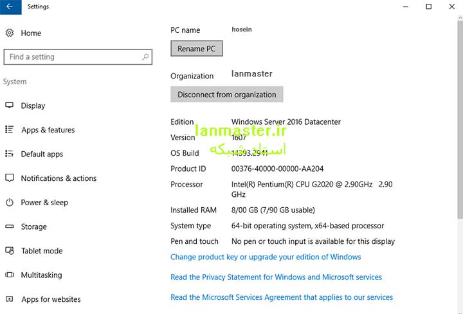Viewport: 463px width, 314px height.
Task: Click the Storage drive icon
Action: click(x=10, y=226)
